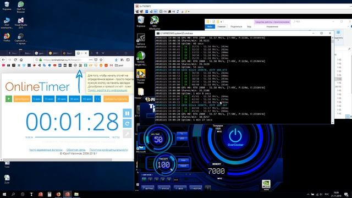Select the Auto fan mode button
The image size is (352, 198).
[183, 160]
